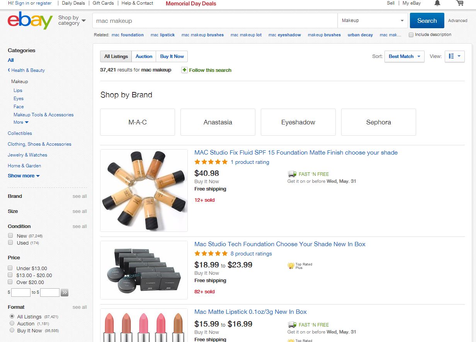Image resolution: width=476 pixels, height=342 pixels.
Task: Click the green Follow this search plus icon
Action: (184, 70)
